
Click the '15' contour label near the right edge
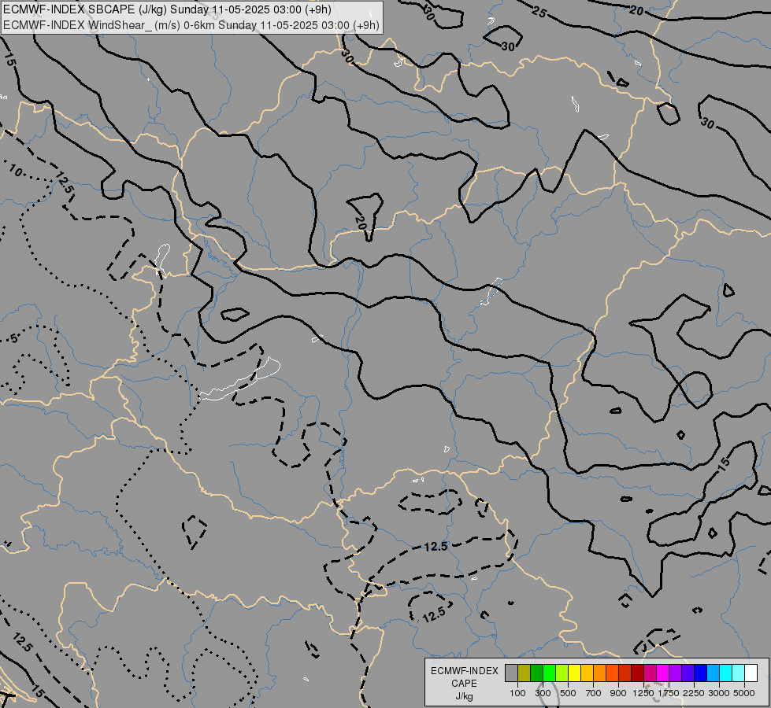coord(724,464)
